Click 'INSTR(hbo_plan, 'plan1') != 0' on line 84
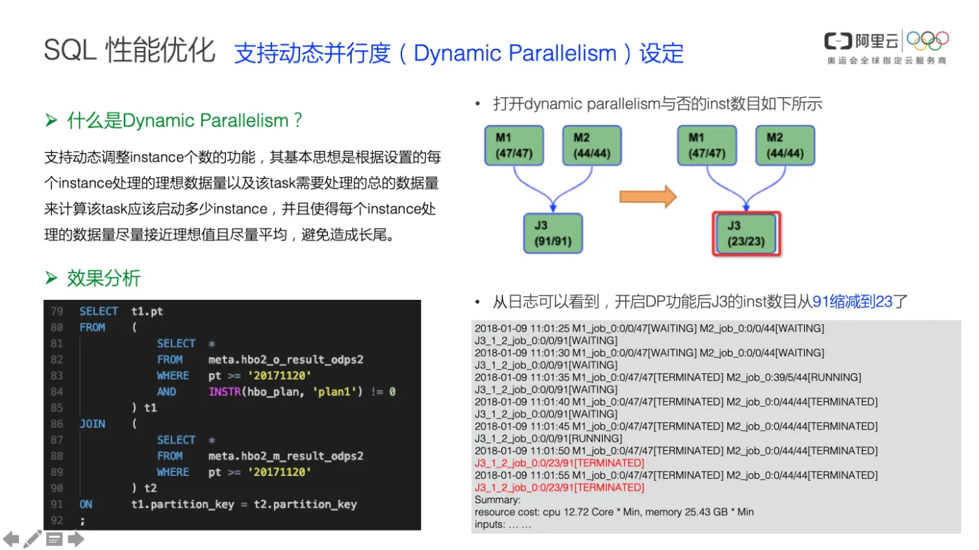Image resolution: width=979 pixels, height=550 pixels. point(302,391)
